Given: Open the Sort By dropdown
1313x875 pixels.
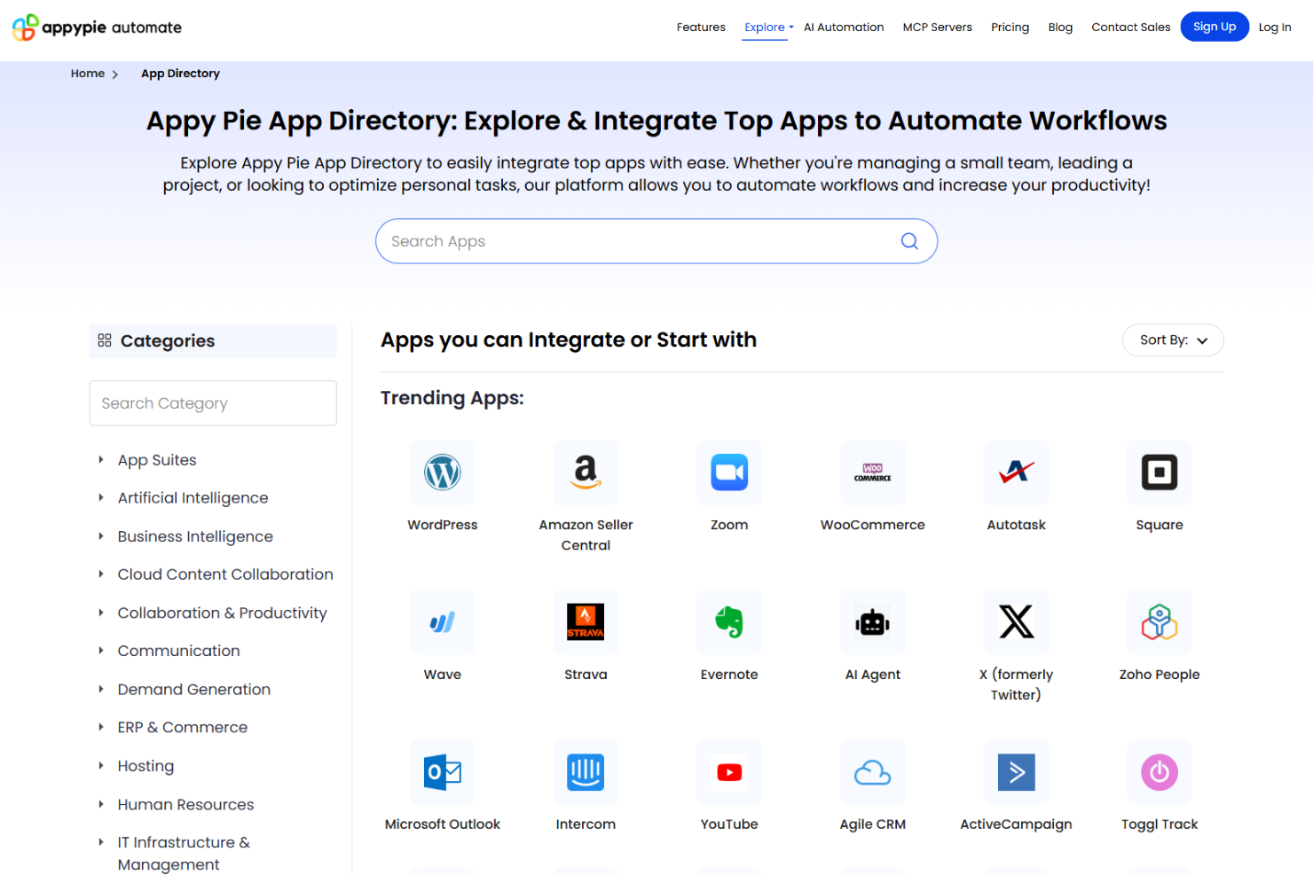Looking at the screenshot, I should tap(1173, 340).
